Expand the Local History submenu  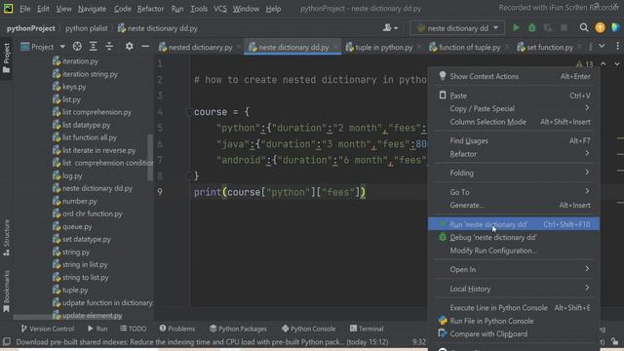coord(514,289)
